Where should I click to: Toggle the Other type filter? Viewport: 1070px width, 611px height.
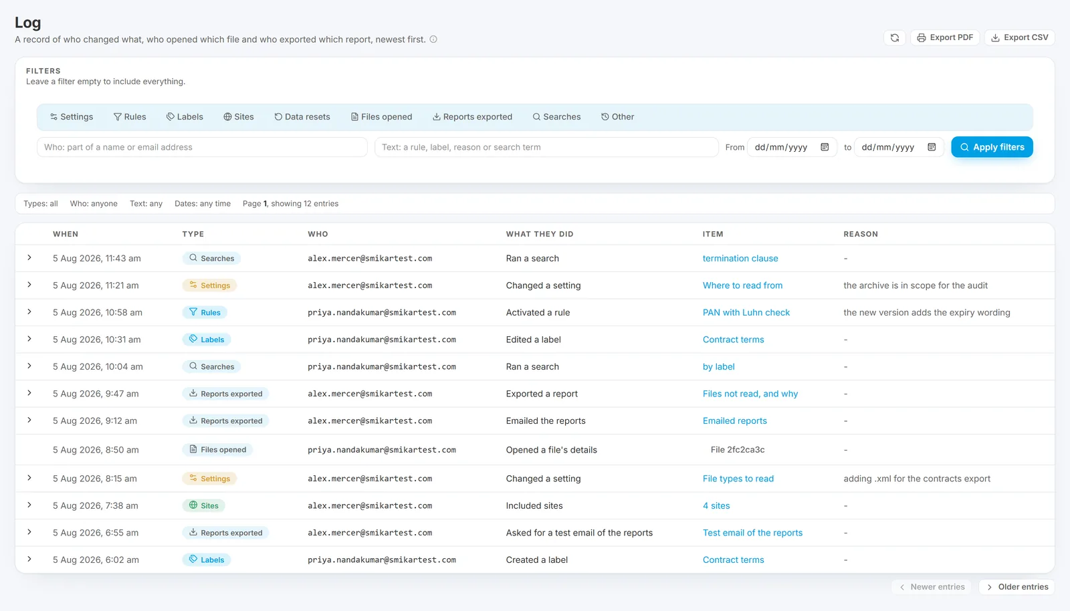coord(617,117)
